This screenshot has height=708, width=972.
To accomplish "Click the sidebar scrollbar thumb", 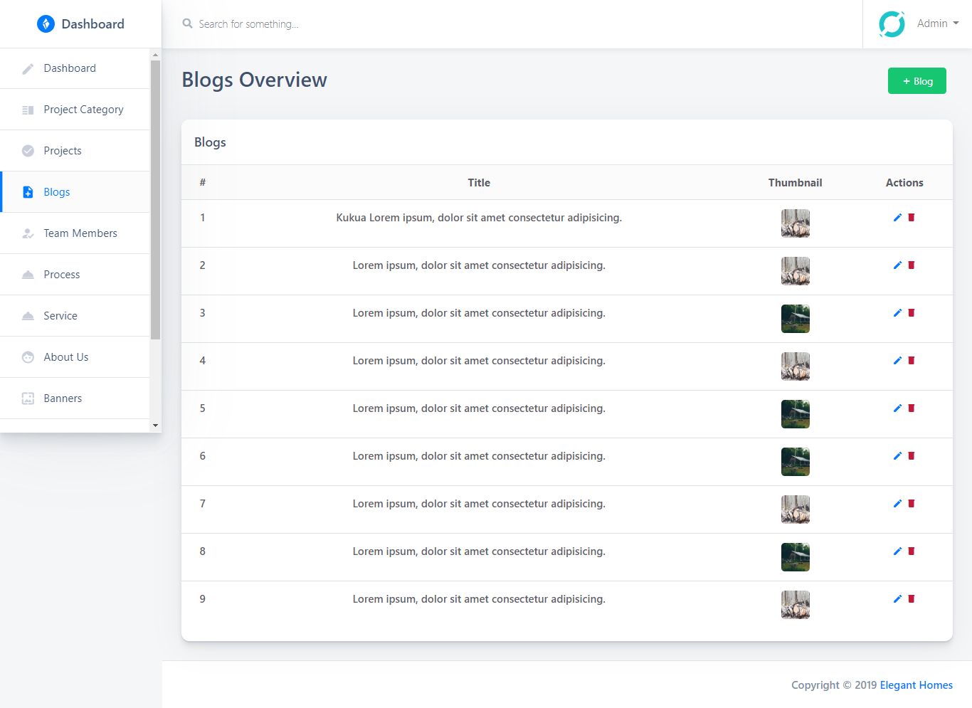I will [x=155, y=199].
